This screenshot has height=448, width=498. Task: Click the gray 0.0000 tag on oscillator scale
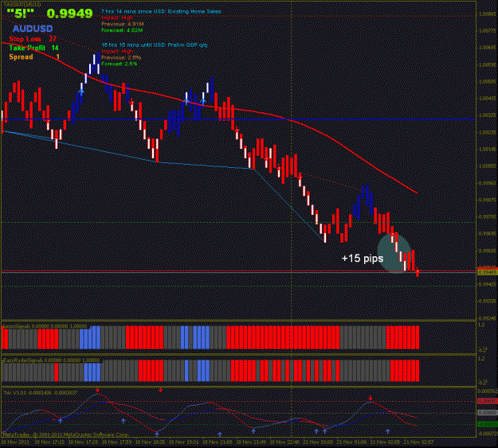point(488,413)
